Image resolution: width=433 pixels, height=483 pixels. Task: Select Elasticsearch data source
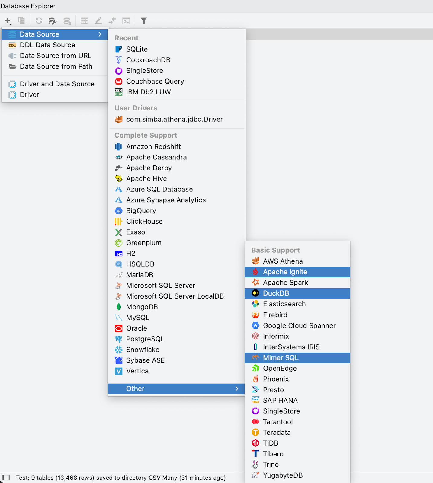[x=297, y=304]
